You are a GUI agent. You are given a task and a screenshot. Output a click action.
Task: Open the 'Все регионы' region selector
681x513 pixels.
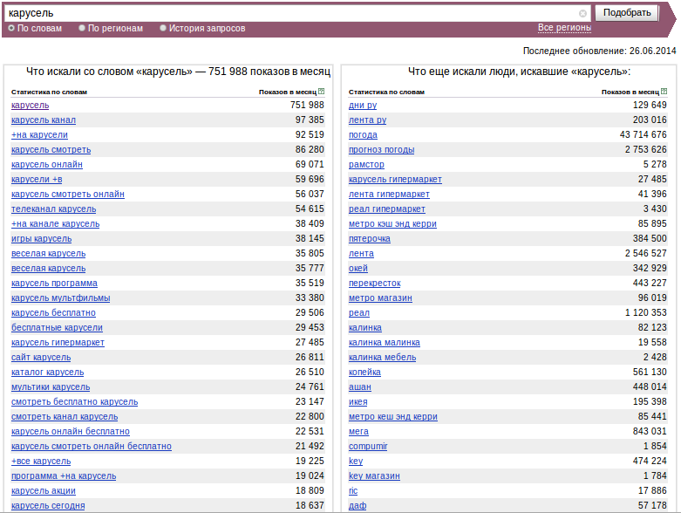pyautogui.click(x=565, y=28)
